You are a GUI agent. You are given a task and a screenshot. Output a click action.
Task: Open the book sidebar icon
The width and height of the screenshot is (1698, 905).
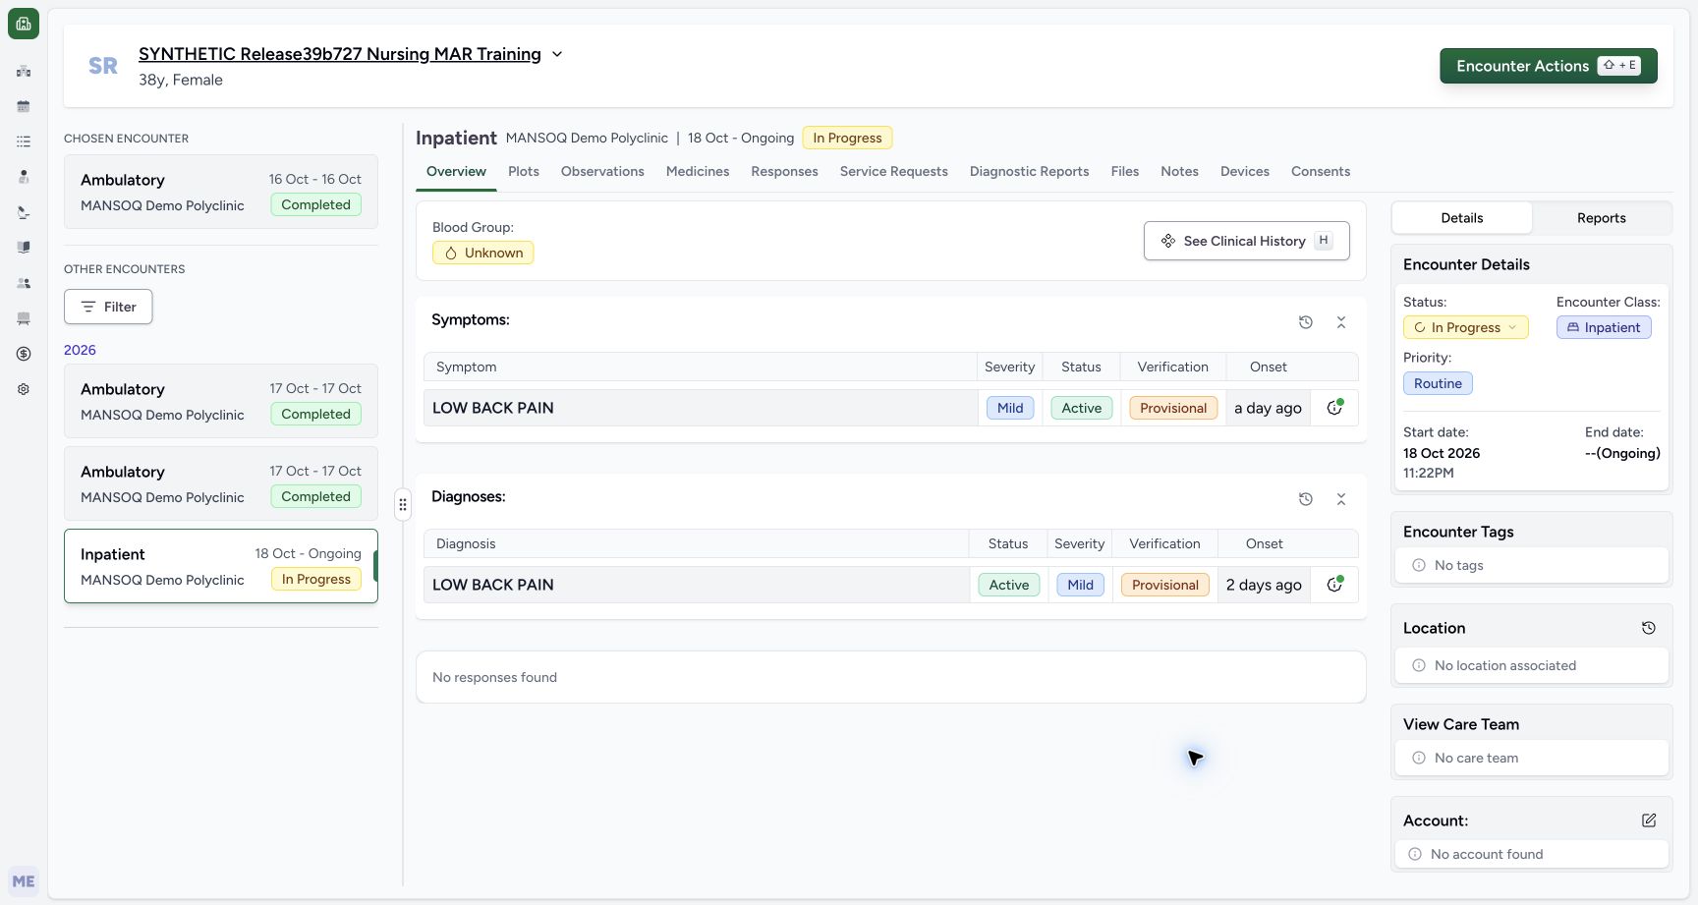[x=24, y=248]
